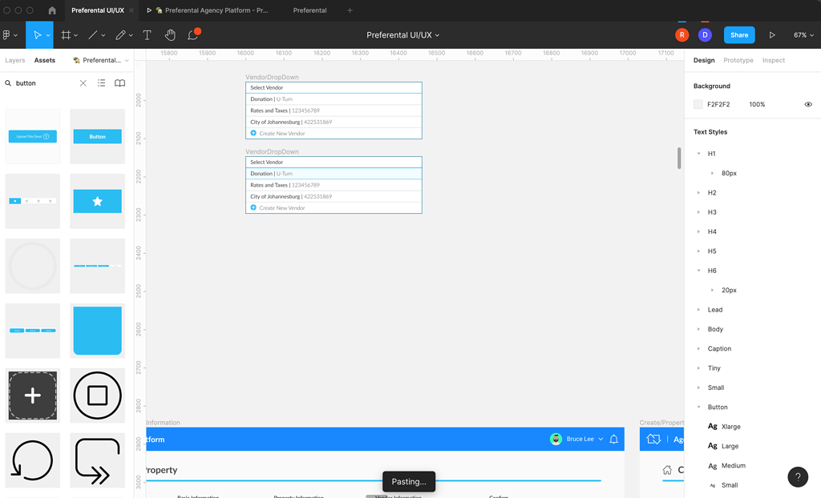Image resolution: width=821 pixels, height=498 pixels.
Task: Edit the background hex value F2F2F2
Action: pyautogui.click(x=718, y=105)
